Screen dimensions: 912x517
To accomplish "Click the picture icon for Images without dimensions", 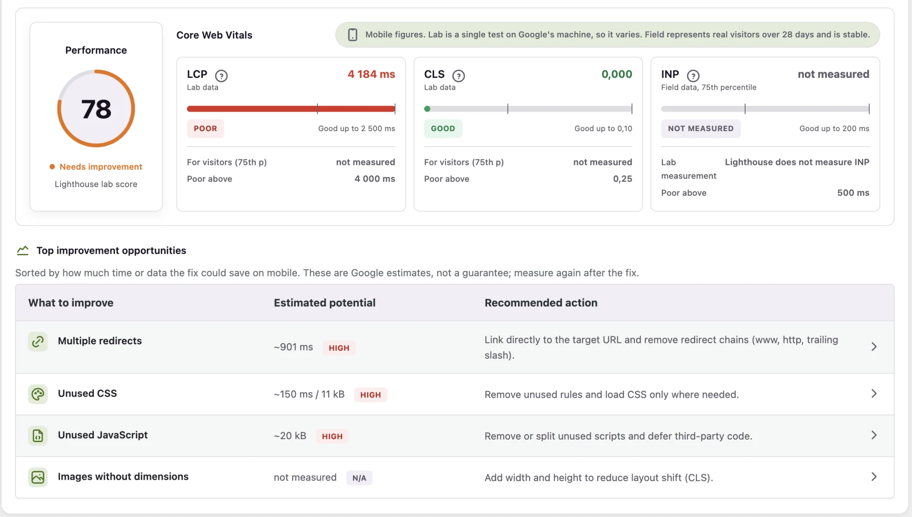I will (x=38, y=477).
